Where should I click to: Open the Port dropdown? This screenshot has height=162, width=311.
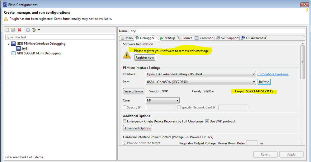coord(201,82)
